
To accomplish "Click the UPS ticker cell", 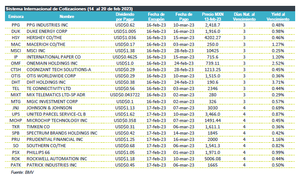I will tap(16, 114).
